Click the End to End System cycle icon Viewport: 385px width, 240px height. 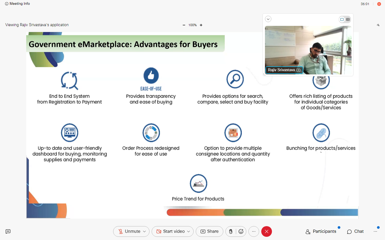(x=70, y=81)
